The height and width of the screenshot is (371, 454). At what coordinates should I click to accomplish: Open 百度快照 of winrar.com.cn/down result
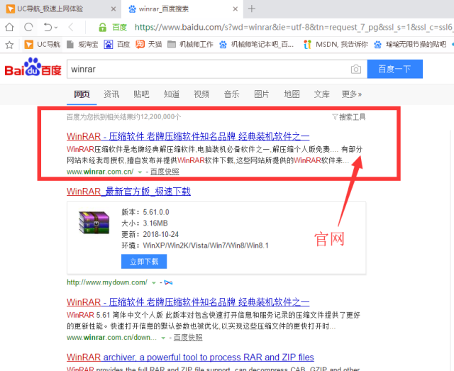click(188, 338)
